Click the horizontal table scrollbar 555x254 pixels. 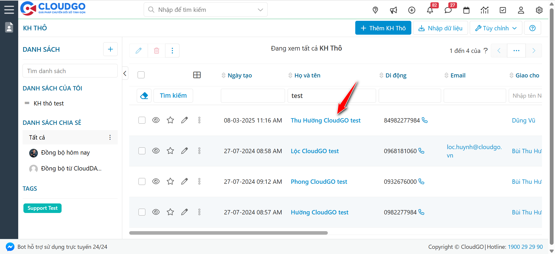[228, 233]
